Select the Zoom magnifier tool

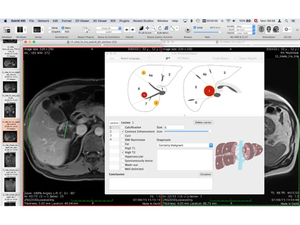[x=154, y=28]
